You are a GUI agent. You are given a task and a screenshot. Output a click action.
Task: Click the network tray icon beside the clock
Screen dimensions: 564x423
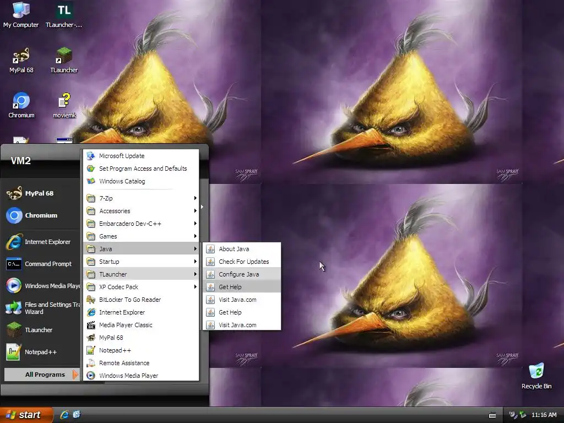pos(523,415)
